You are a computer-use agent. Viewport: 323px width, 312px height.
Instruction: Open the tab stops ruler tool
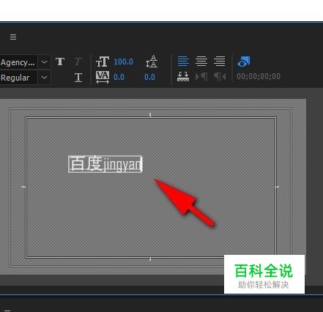click(x=183, y=77)
